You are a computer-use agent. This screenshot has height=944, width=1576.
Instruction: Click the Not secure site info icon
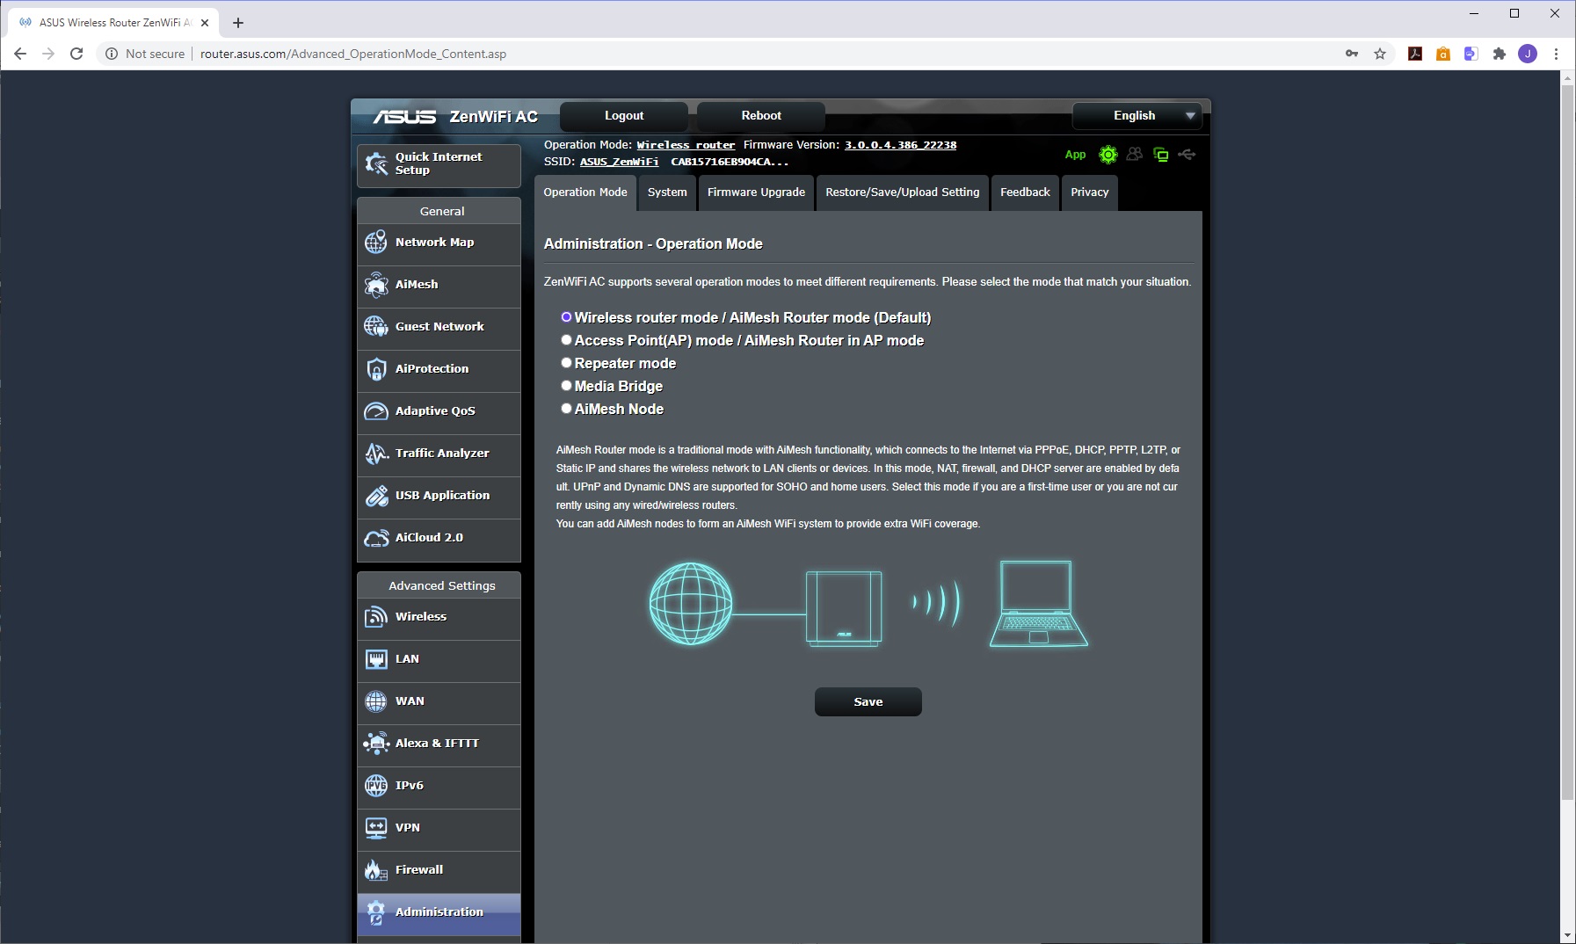pos(112,54)
